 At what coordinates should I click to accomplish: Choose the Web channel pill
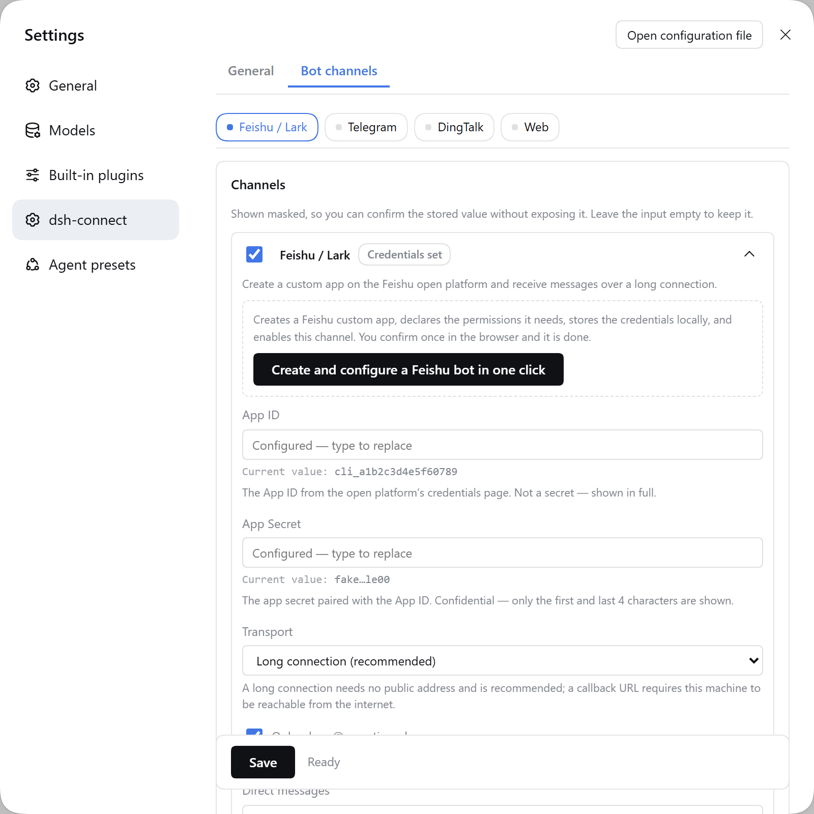point(530,127)
